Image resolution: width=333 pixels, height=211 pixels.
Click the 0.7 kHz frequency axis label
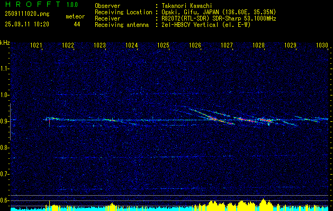click(x=5, y=174)
